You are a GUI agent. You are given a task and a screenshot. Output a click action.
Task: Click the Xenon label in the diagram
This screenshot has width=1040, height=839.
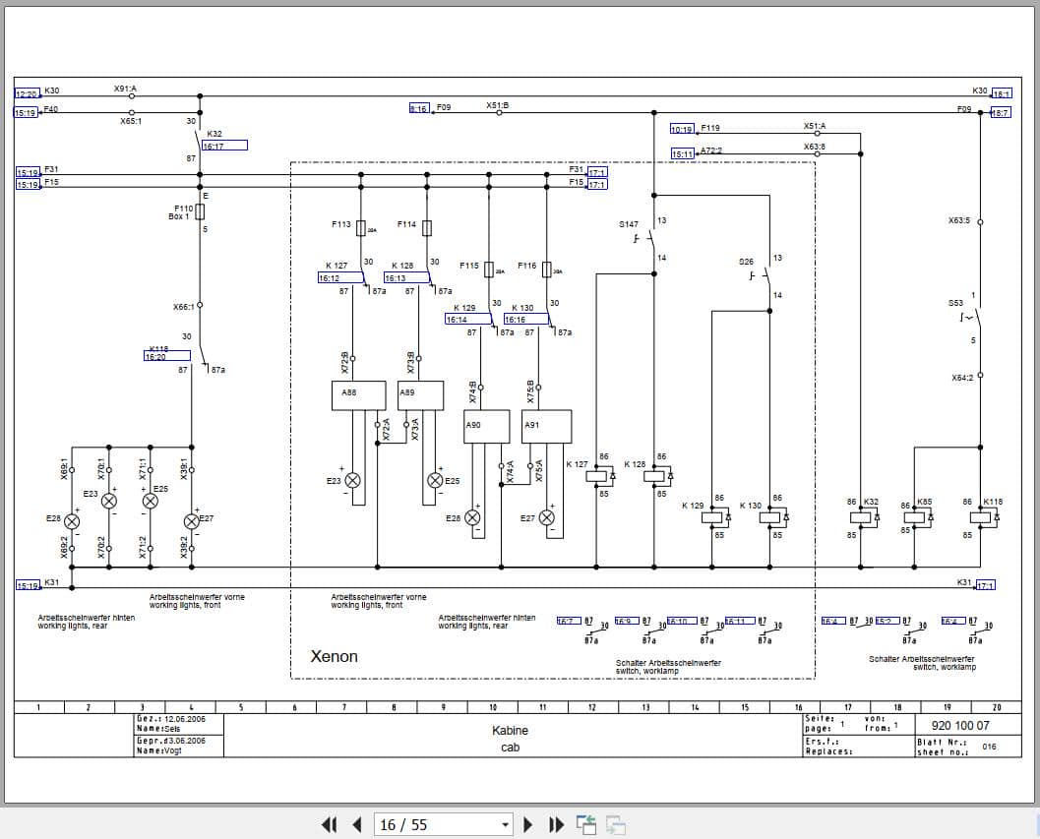click(335, 656)
